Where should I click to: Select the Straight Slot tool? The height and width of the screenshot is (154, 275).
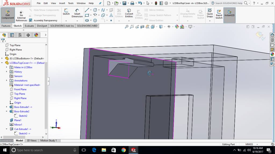pyautogui.click(x=87, y=20)
